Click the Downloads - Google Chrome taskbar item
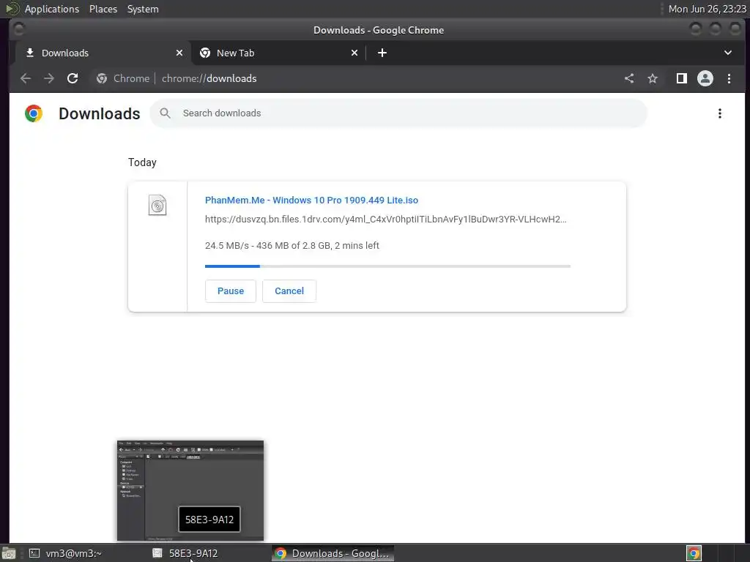This screenshot has height=562, width=750. (x=333, y=553)
